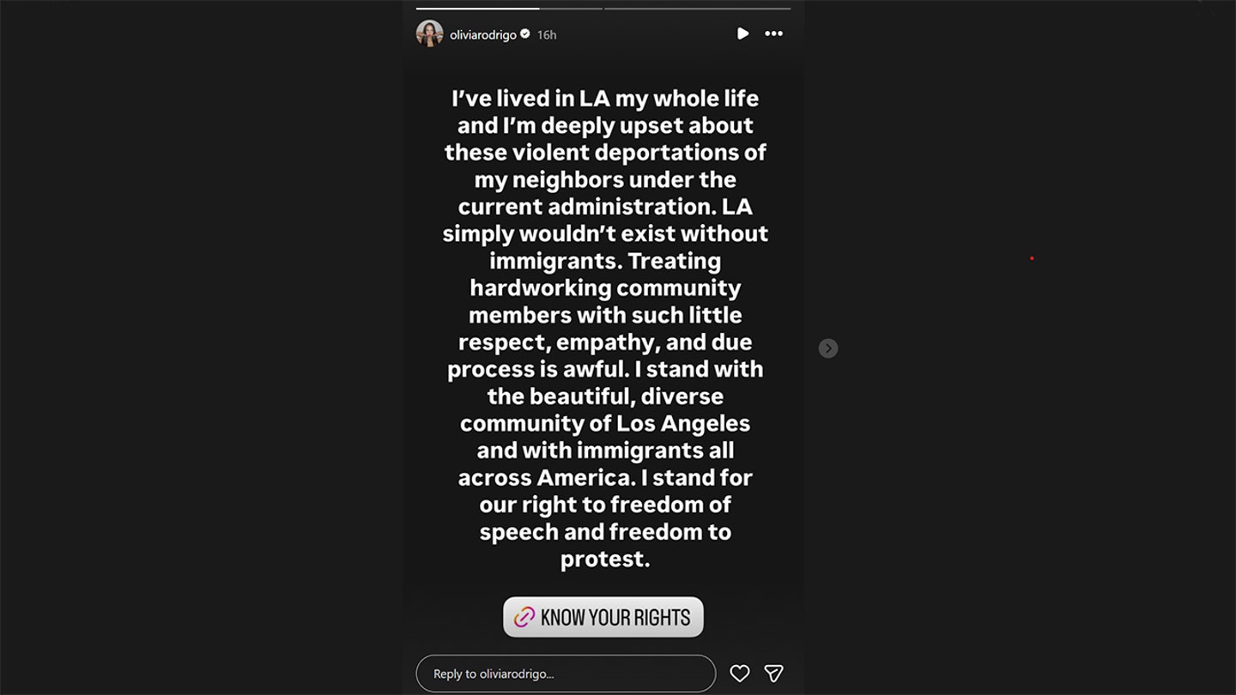This screenshot has width=1236, height=695.
Task: Click the filled portion of story progress bar
Action: pos(477,9)
